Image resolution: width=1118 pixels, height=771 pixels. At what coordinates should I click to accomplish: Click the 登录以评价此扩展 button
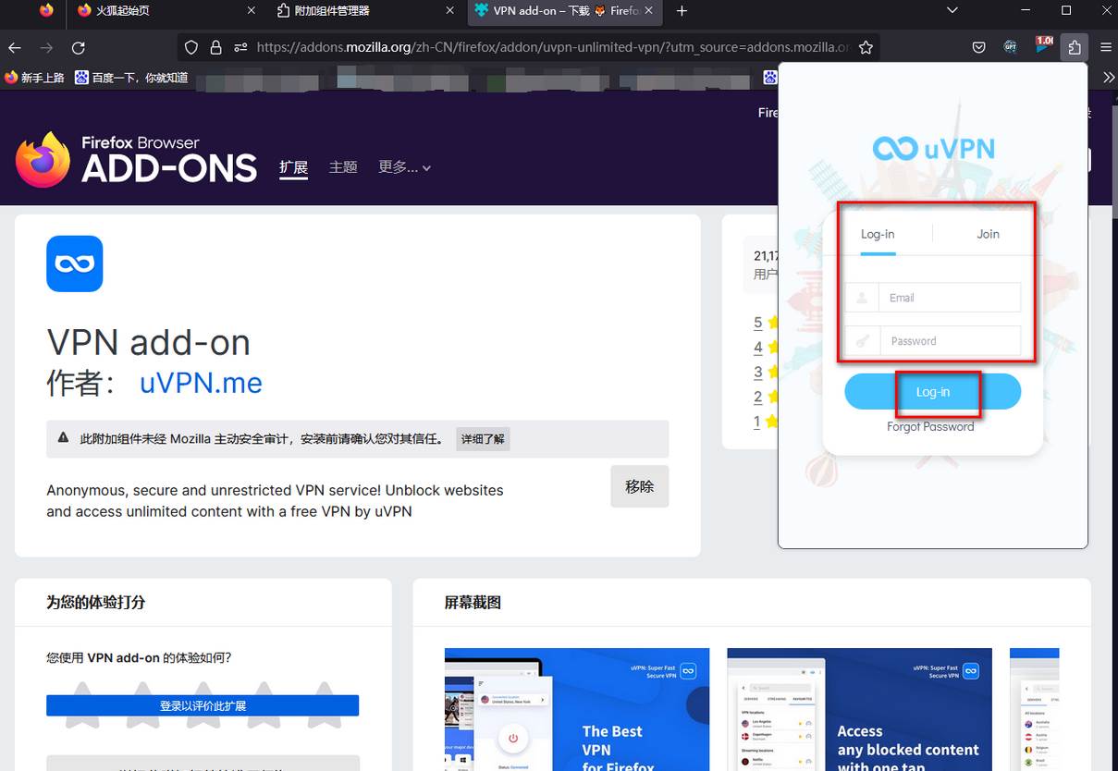(203, 705)
